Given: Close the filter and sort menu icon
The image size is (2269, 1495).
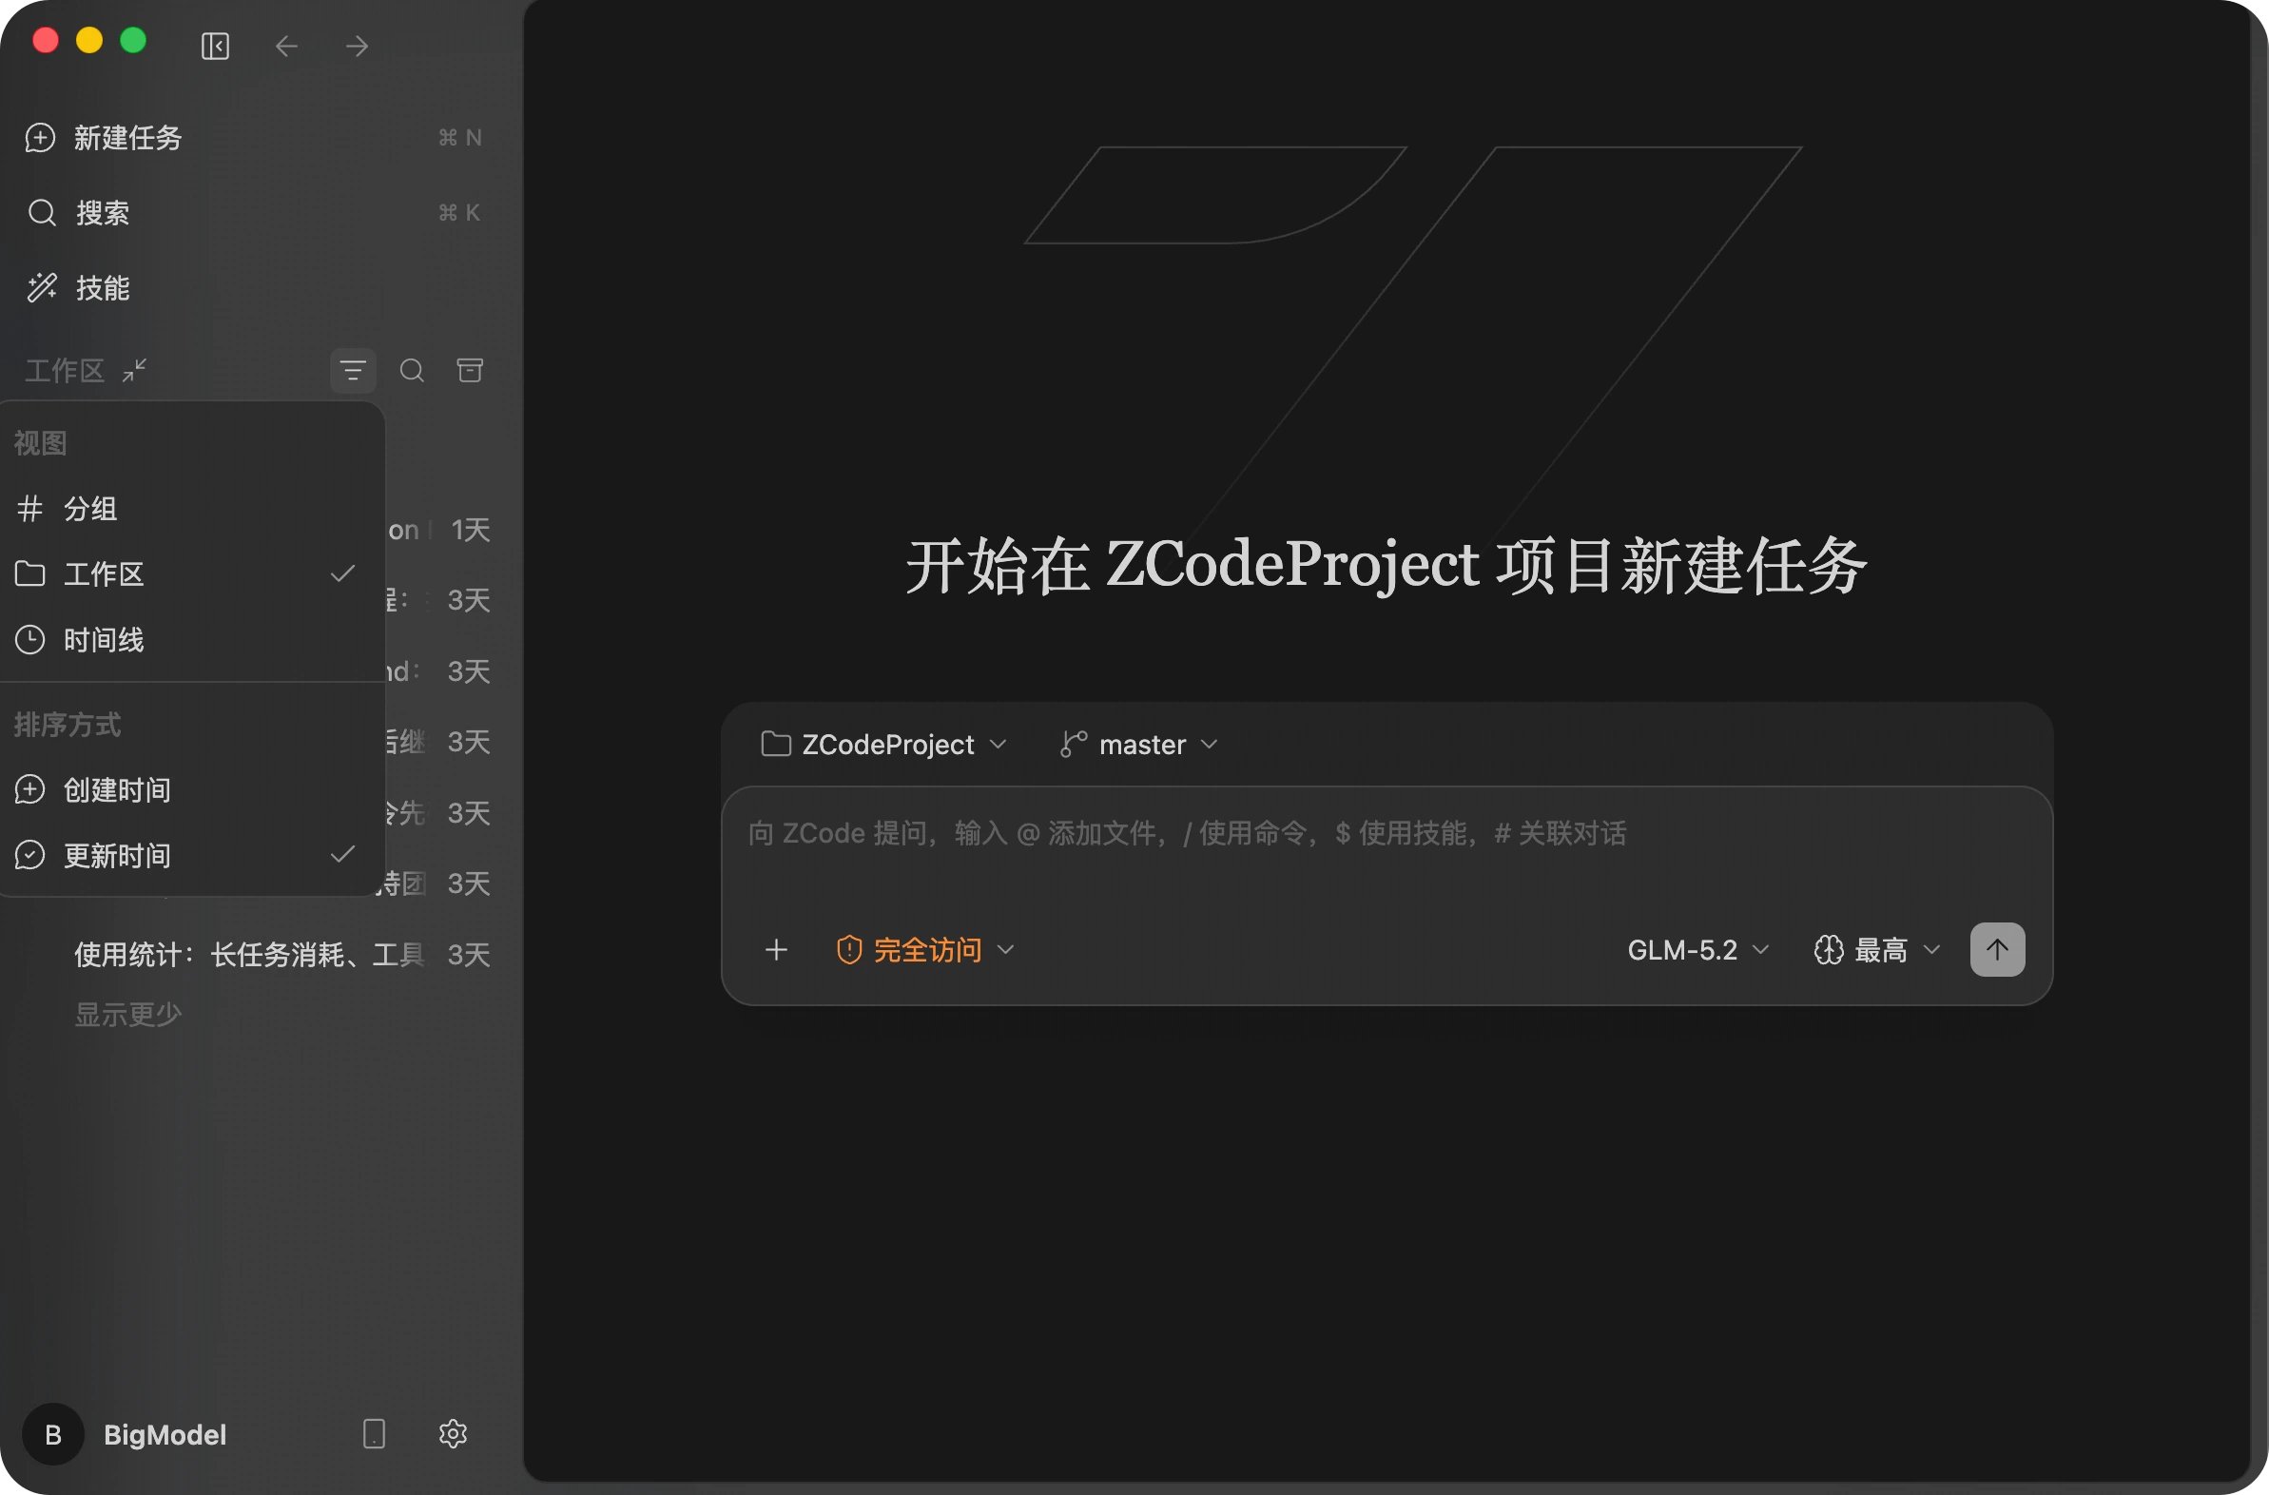Looking at the screenshot, I should (x=353, y=371).
